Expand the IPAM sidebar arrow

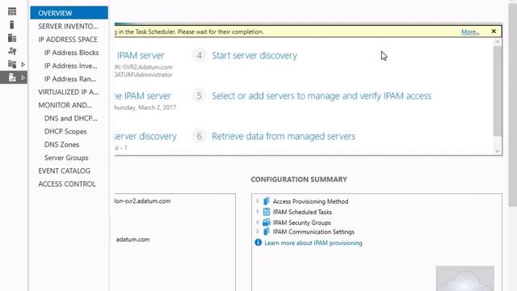click(x=23, y=78)
